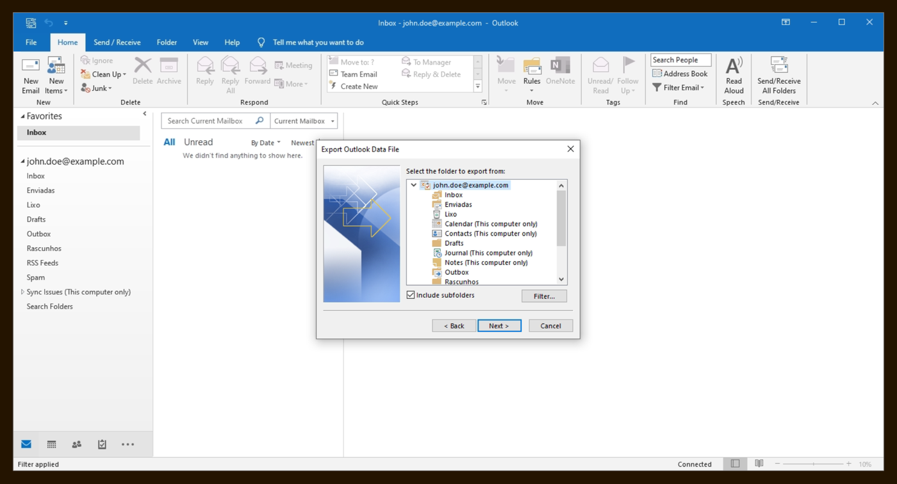This screenshot has width=897, height=484.
Task: Click the Reply All icon
Action: [231, 76]
